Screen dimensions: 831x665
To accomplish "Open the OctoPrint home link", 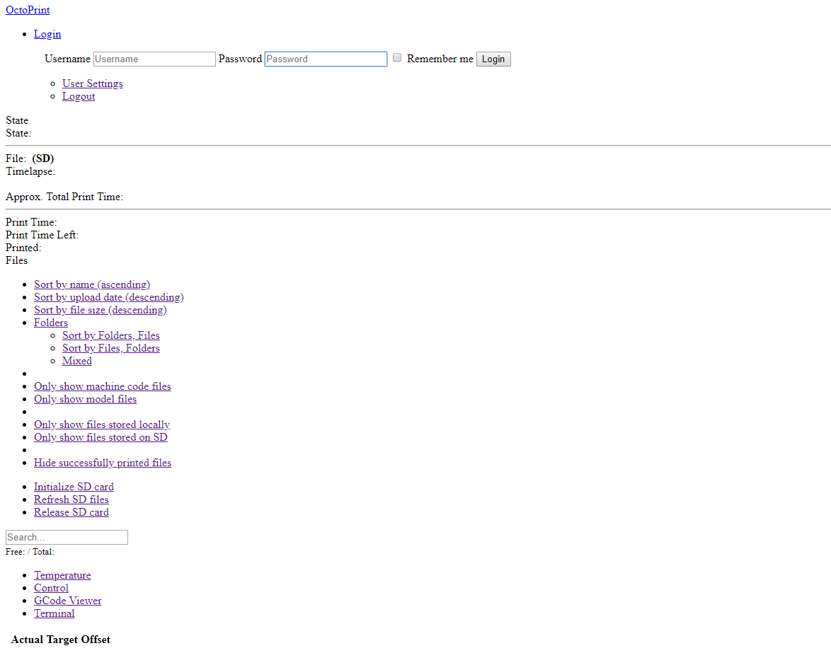I will coord(28,10).
